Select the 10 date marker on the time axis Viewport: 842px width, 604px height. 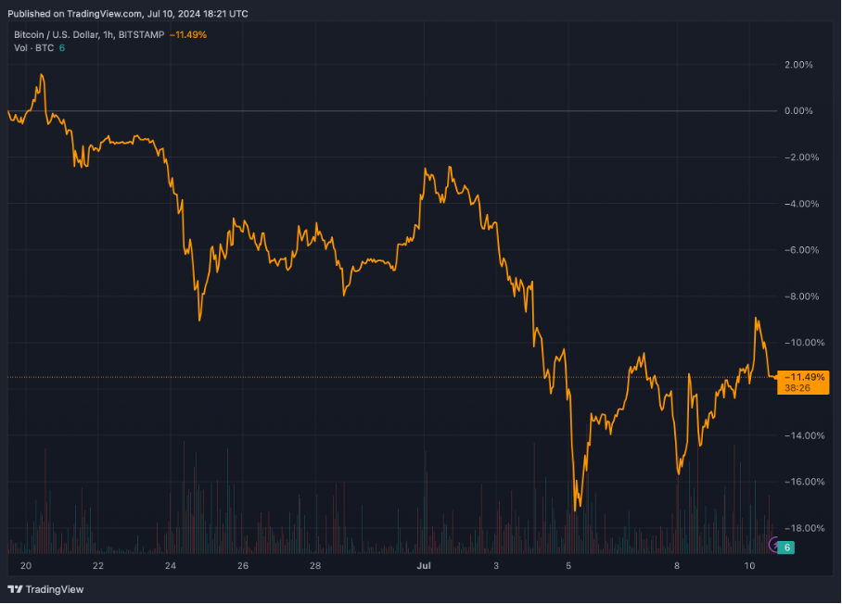[x=749, y=565]
